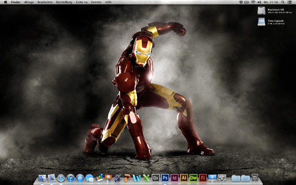
Task: Open Photoshop Ps icon in Dock
Action: coord(165,178)
